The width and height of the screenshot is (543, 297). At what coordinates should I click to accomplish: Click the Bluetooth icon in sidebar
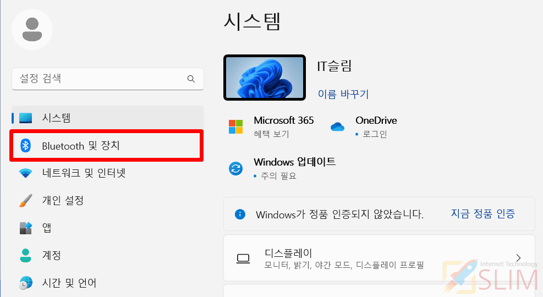click(x=25, y=146)
